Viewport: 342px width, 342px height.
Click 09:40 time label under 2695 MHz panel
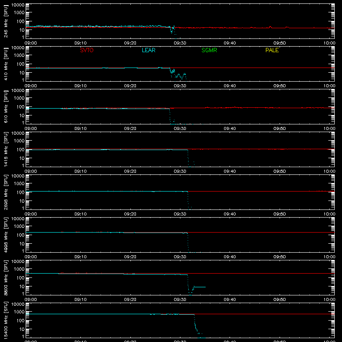click(x=230, y=214)
